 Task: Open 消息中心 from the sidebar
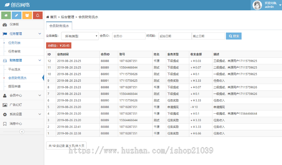(x=16, y=124)
